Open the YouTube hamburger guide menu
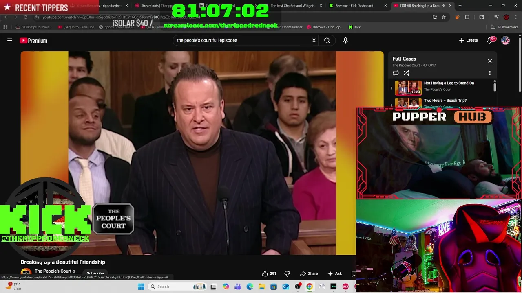The height and width of the screenshot is (293, 522). point(10,40)
